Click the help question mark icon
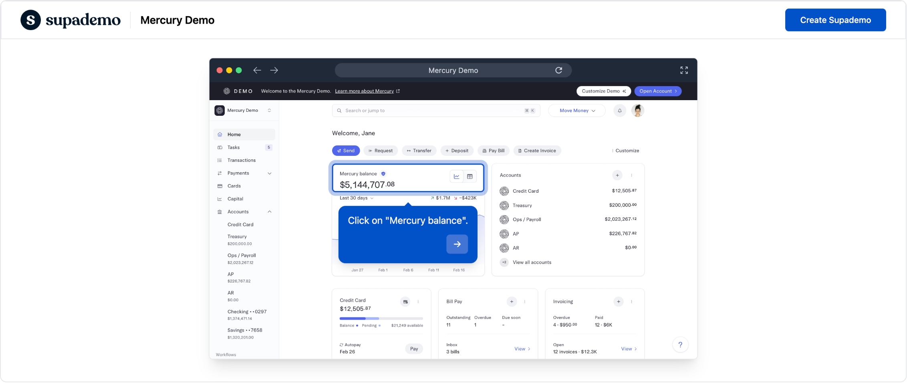 [x=680, y=345]
